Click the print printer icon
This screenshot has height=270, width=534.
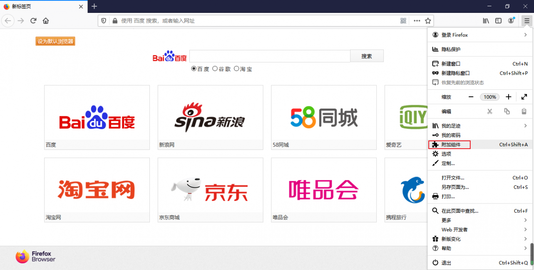(x=435, y=196)
